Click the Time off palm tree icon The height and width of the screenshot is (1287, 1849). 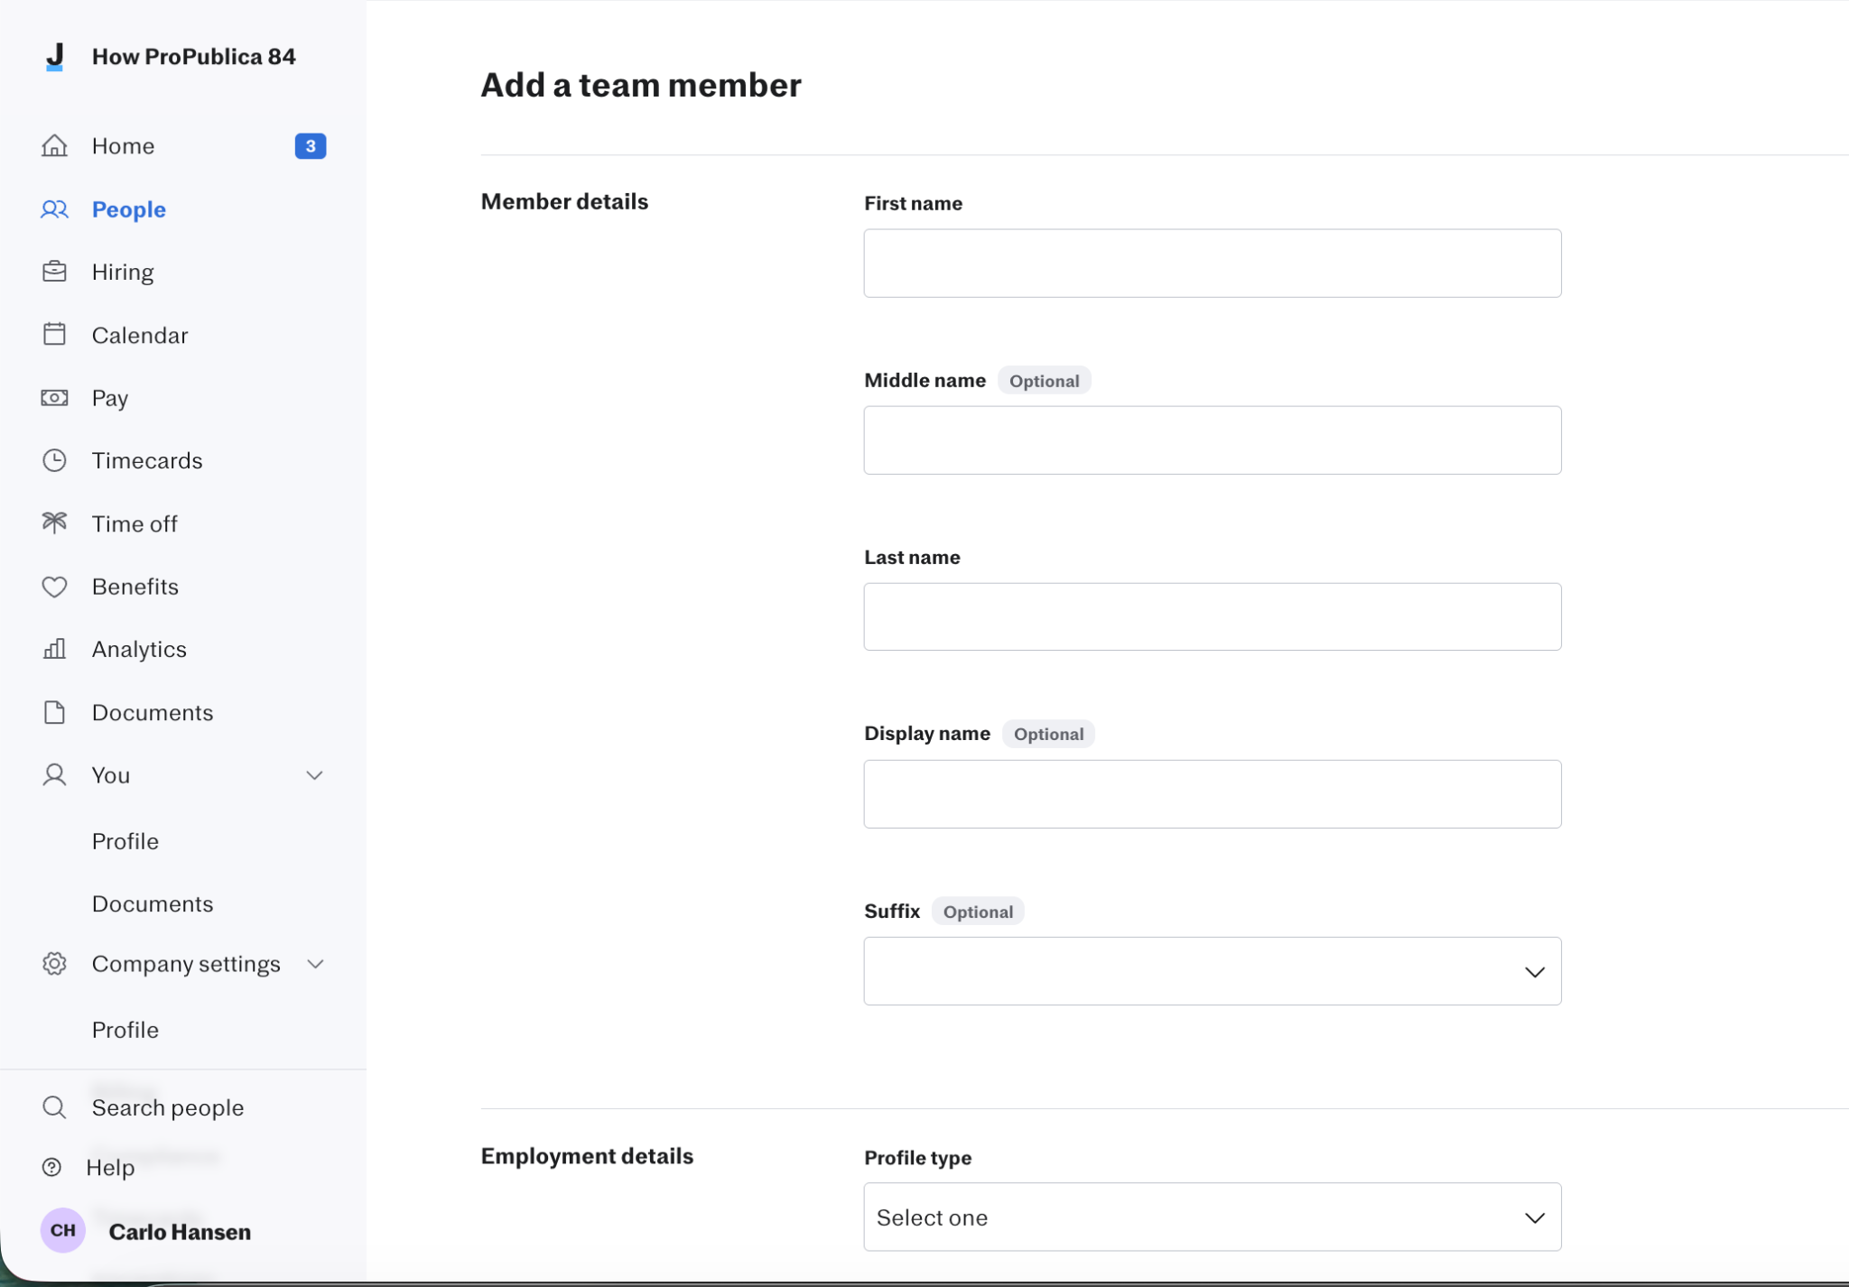54,523
